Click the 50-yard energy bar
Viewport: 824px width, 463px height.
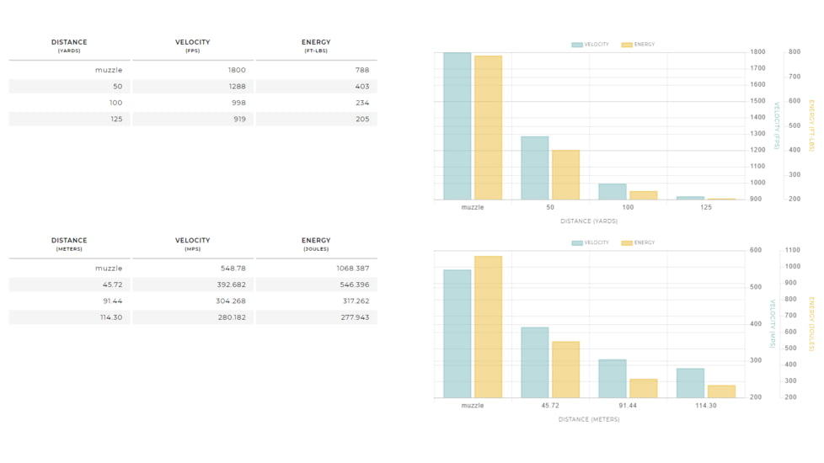(565, 175)
